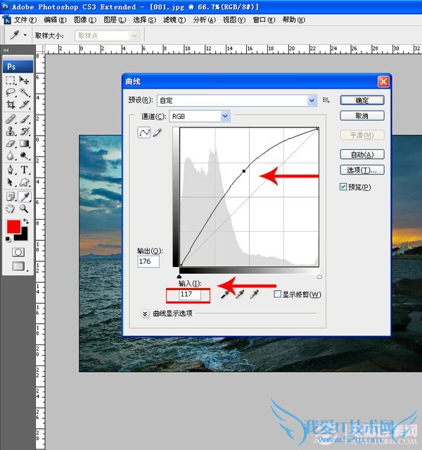Open 选项 options button in Curves
The image size is (422, 450).
pos(362,170)
